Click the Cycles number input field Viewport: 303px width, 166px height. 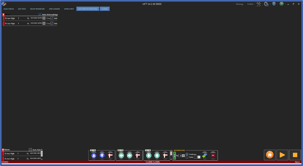point(196,157)
